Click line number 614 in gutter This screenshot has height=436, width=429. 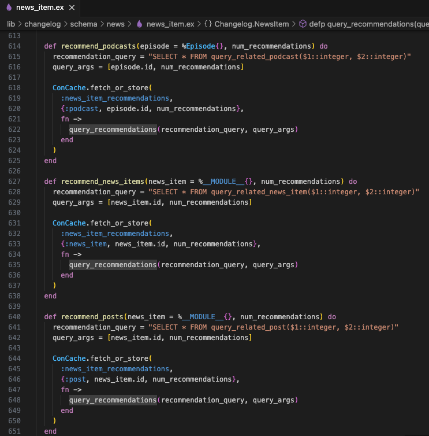click(x=14, y=46)
